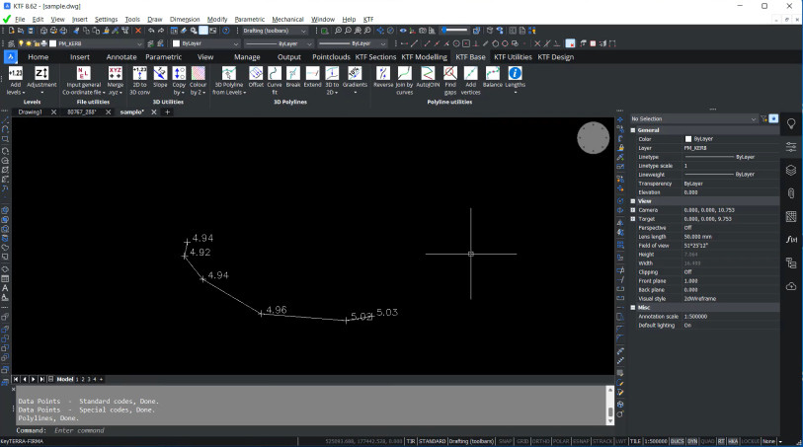This screenshot has width=803, height=447.
Task: Collapse the General properties section
Action: tap(633, 130)
